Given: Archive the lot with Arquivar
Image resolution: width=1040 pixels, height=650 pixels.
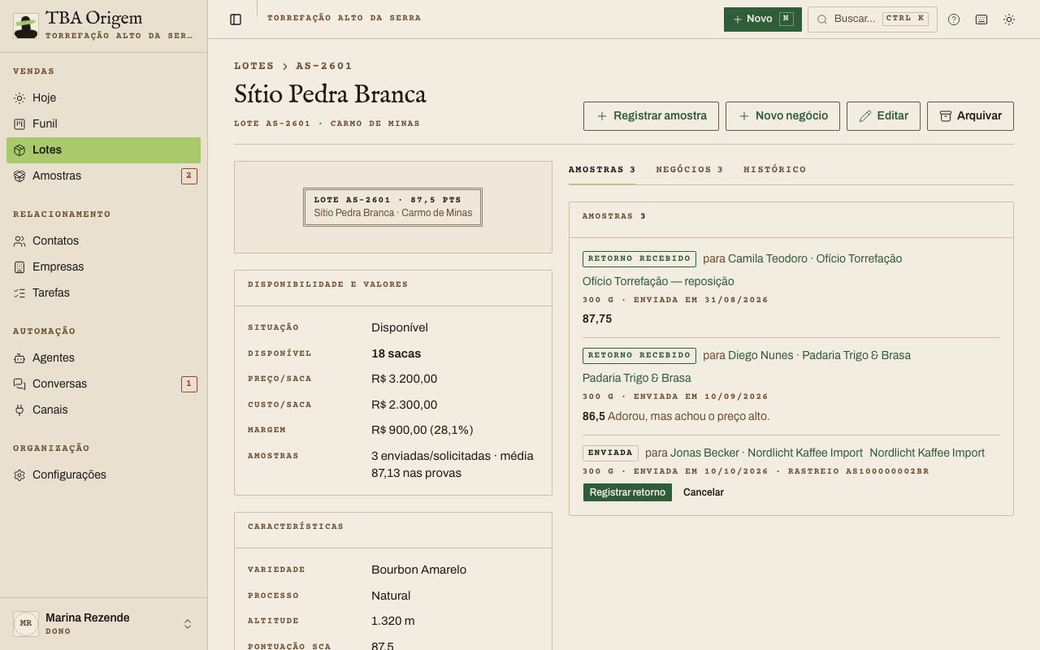Looking at the screenshot, I should (970, 116).
